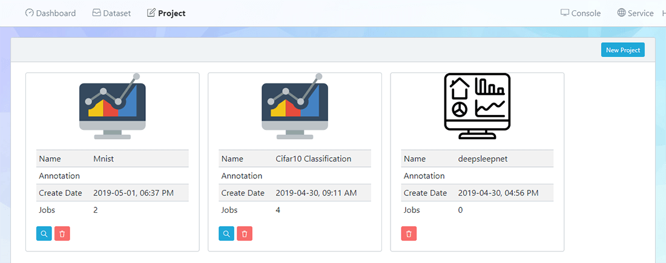Screen dimensions: 666x263
Task: Open the Service menu item
Action: (x=635, y=13)
